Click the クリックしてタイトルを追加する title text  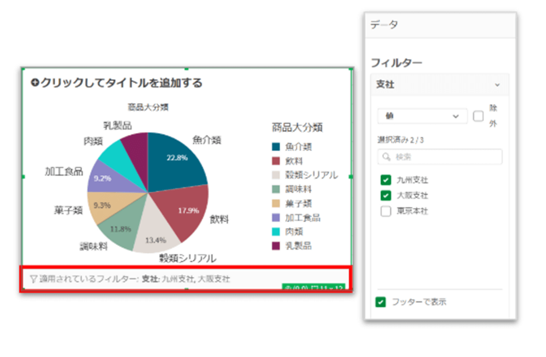click(121, 83)
